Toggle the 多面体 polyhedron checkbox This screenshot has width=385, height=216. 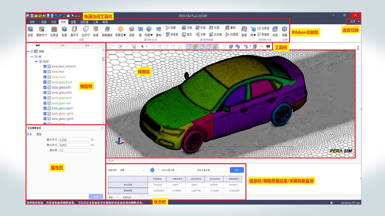tap(259, 33)
